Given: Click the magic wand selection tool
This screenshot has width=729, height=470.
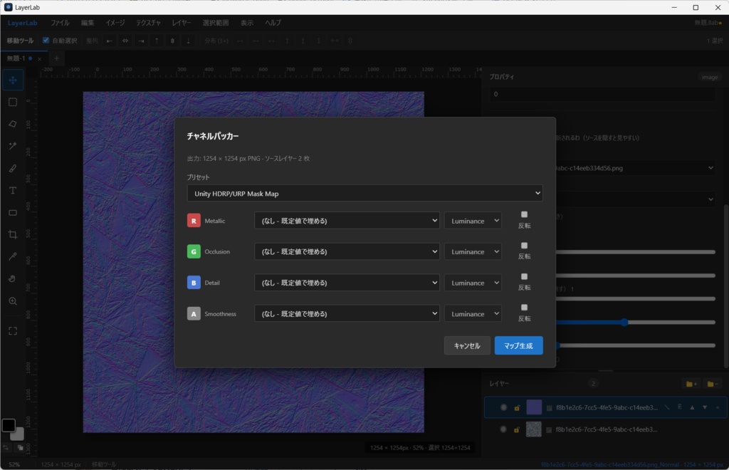Looking at the screenshot, I should point(13,146).
